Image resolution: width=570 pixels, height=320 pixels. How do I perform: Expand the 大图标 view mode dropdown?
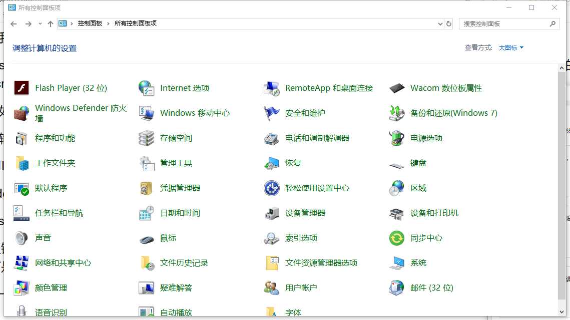[511, 47]
